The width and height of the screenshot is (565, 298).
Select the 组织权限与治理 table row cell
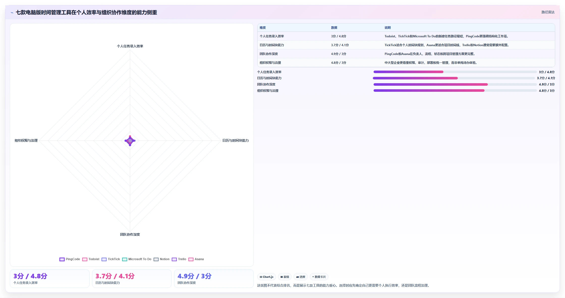pyautogui.click(x=270, y=63)
